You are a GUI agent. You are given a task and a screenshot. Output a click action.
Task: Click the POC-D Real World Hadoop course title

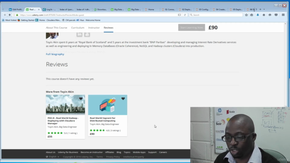click(63, 121)
